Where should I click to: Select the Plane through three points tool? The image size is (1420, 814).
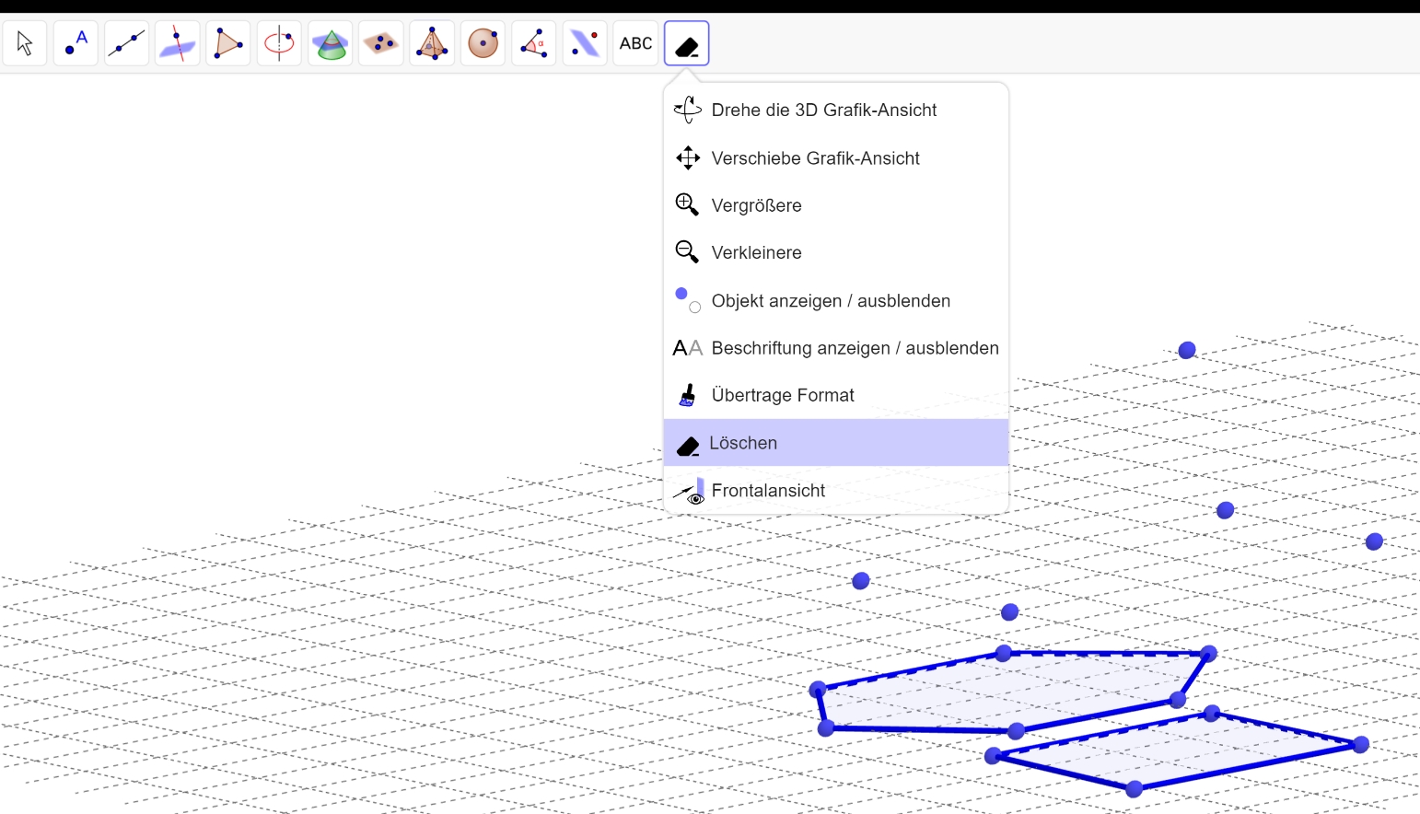click(380, 43)
